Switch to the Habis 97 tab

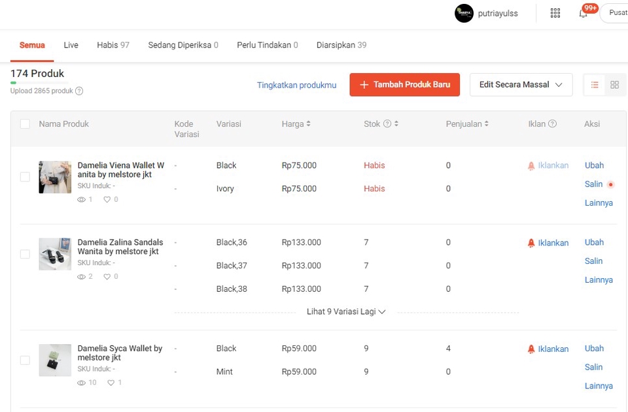[113, 44]
